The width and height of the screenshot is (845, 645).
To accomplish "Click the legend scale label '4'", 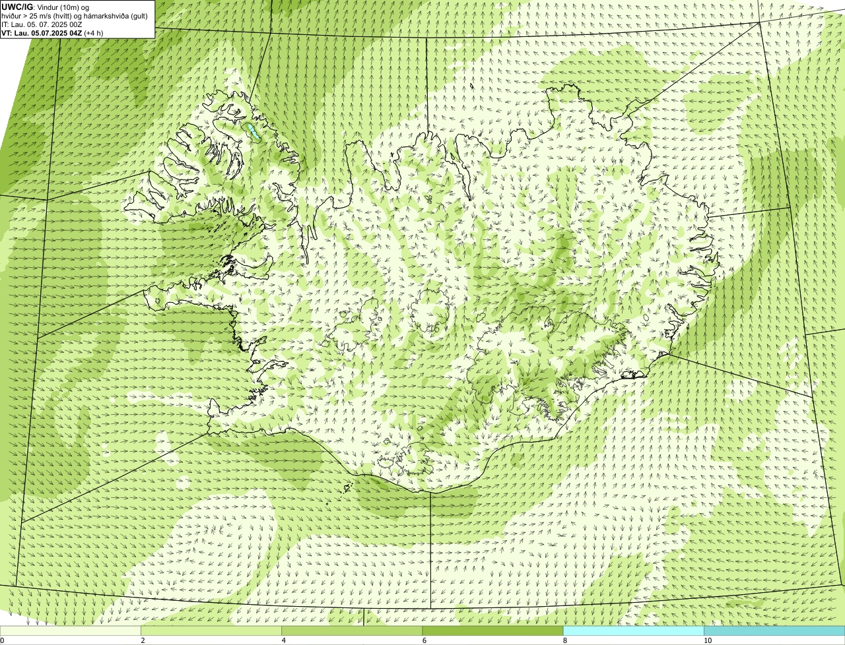I will click(x=283, y=640).
